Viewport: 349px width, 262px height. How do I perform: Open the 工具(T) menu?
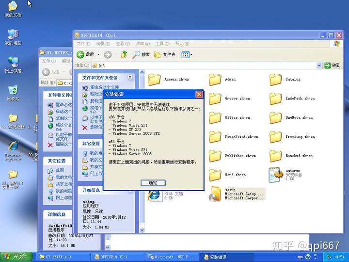click(162, 44)
